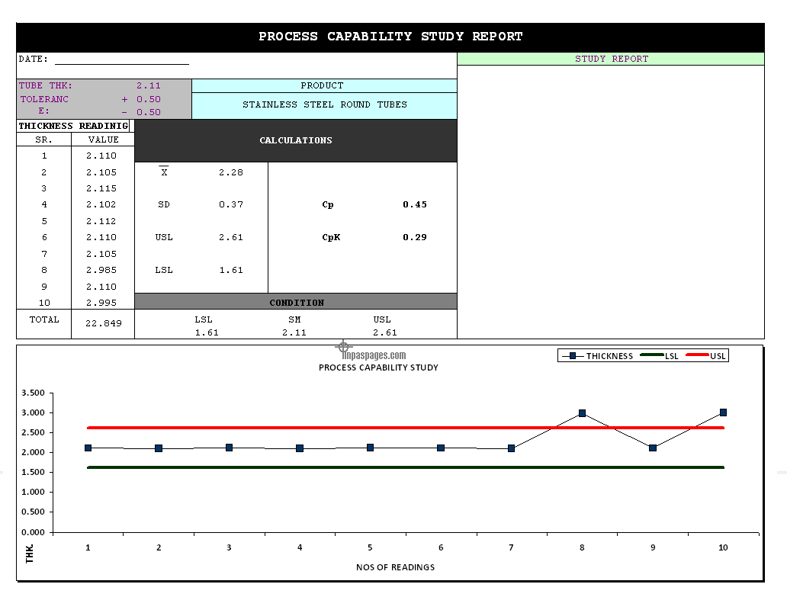Select reading 6 value 2.110
The width and height of the screenshot is (787, 597).
tap(101, 237)
